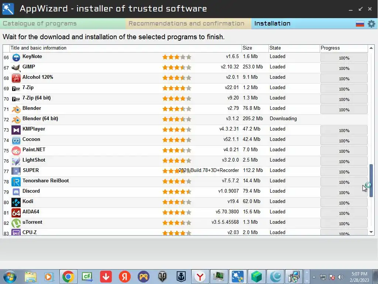Click the AIDA64 icon

(16, 213)
